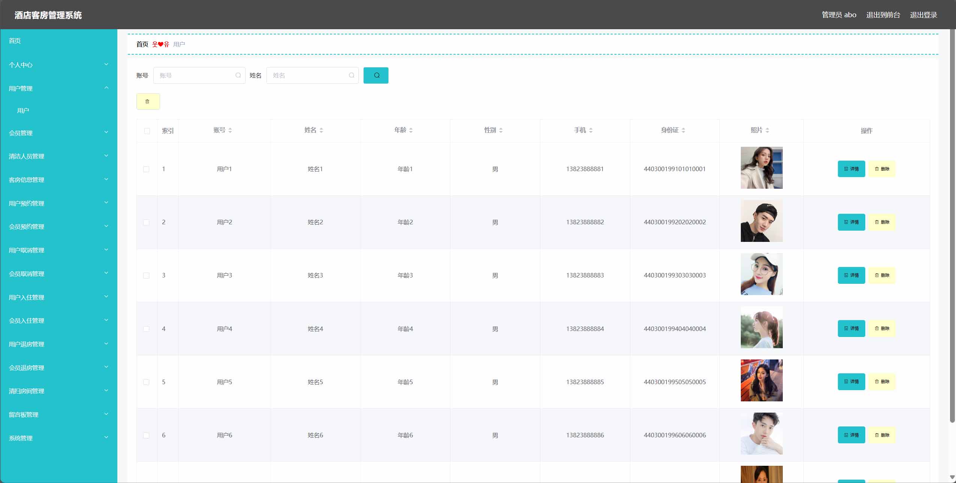Delete the 用户4 row
Image resolution: width=956 pixels, height=483 pixels.
click(x=882, y=328)
